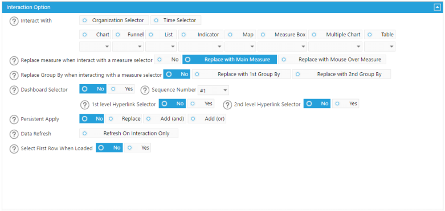Open the dropdown under Indicator

pyautogui.click(x=201, y=47)
